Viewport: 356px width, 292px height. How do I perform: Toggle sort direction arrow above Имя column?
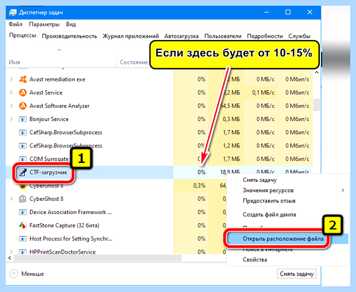pyautogui.click(x=59, y=50)
